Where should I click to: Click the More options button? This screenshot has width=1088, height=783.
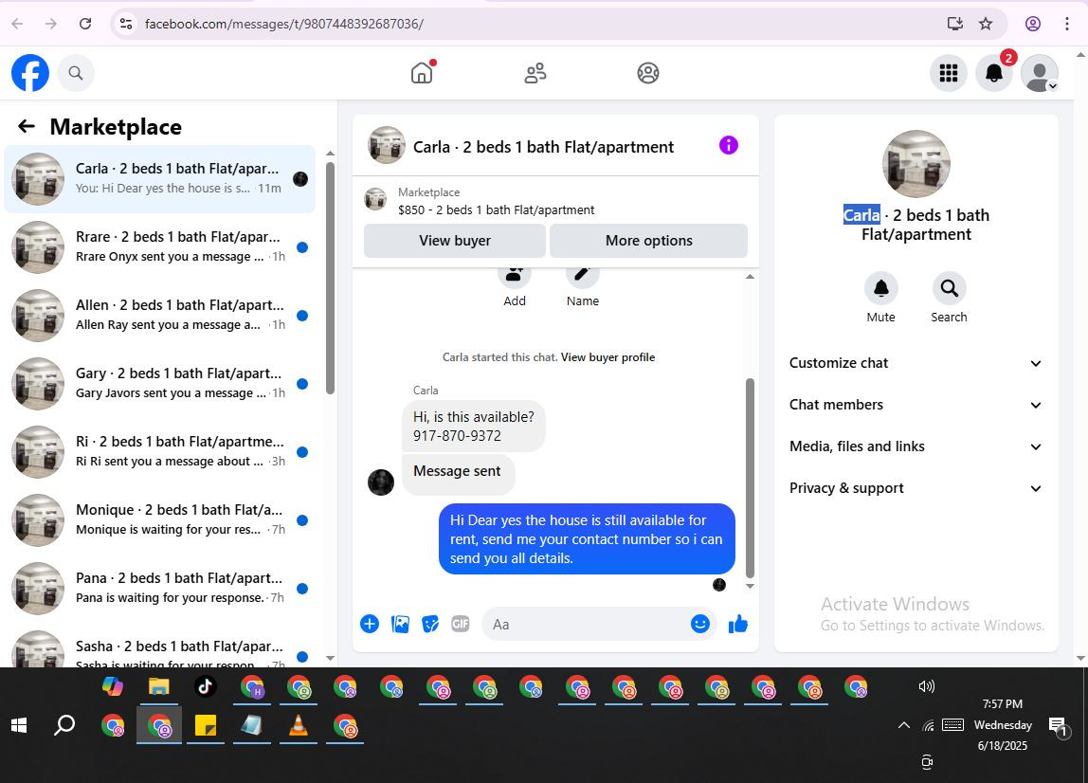649,240
